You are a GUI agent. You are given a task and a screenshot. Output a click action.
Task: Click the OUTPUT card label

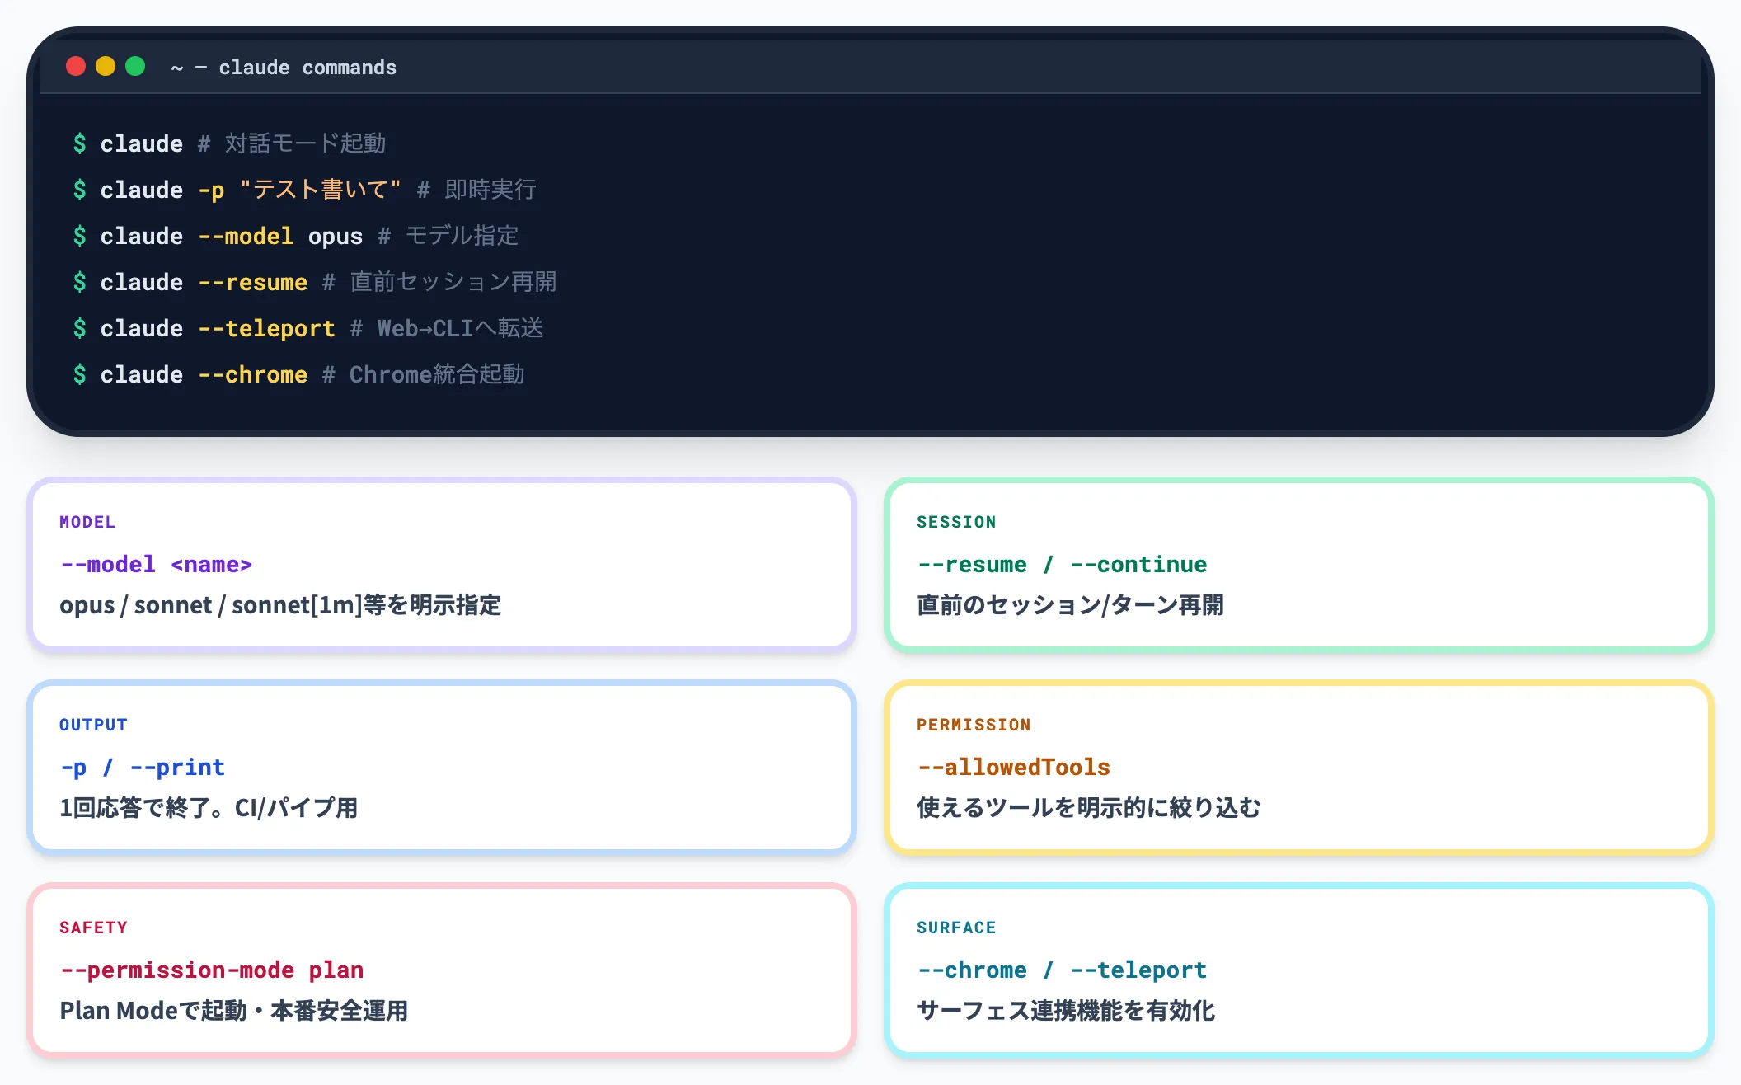93,725
